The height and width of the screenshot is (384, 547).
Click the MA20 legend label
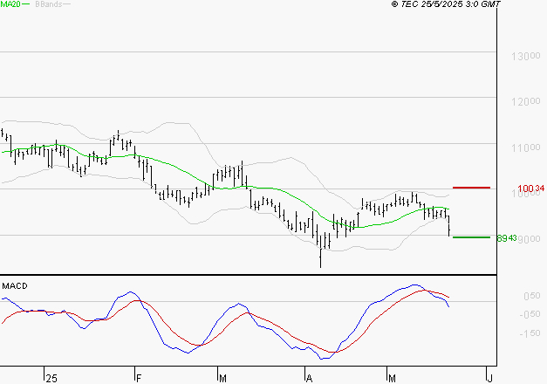click(x=11, y=4)
